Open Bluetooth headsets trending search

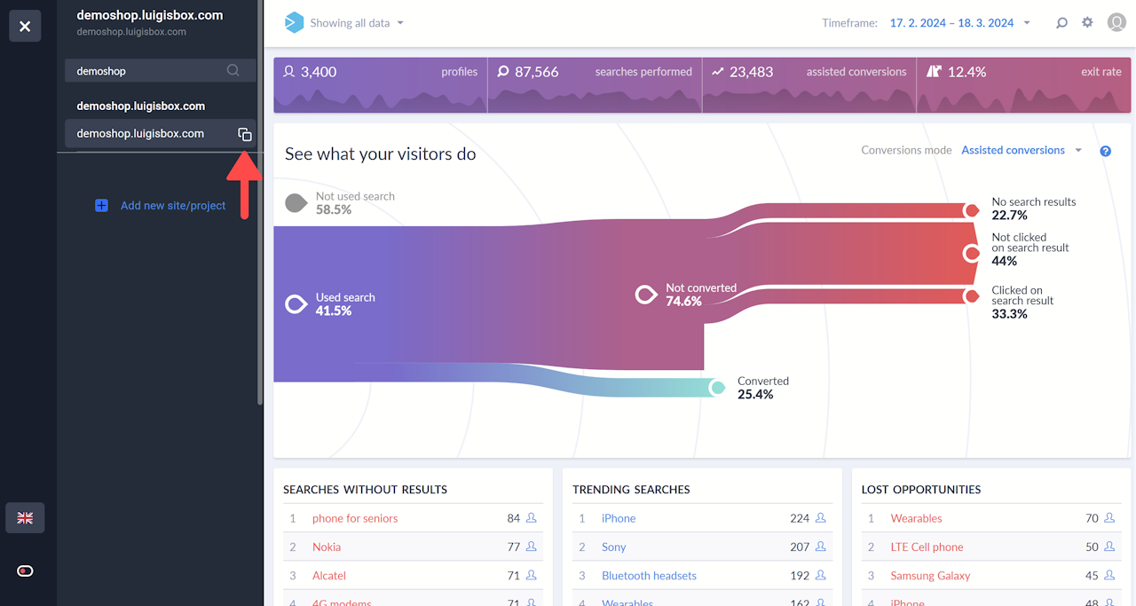649,575
